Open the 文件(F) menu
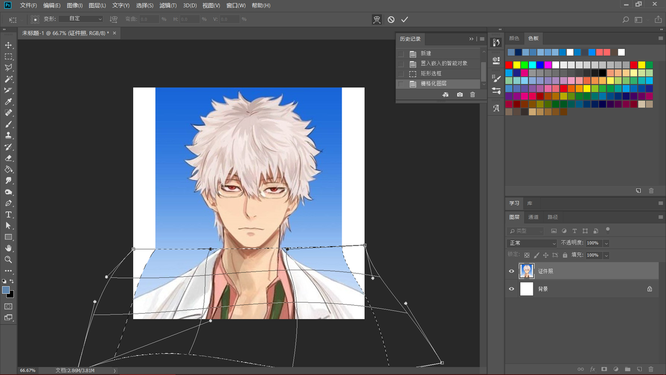The width and height of the screenshot is (666, 375). 28,5
